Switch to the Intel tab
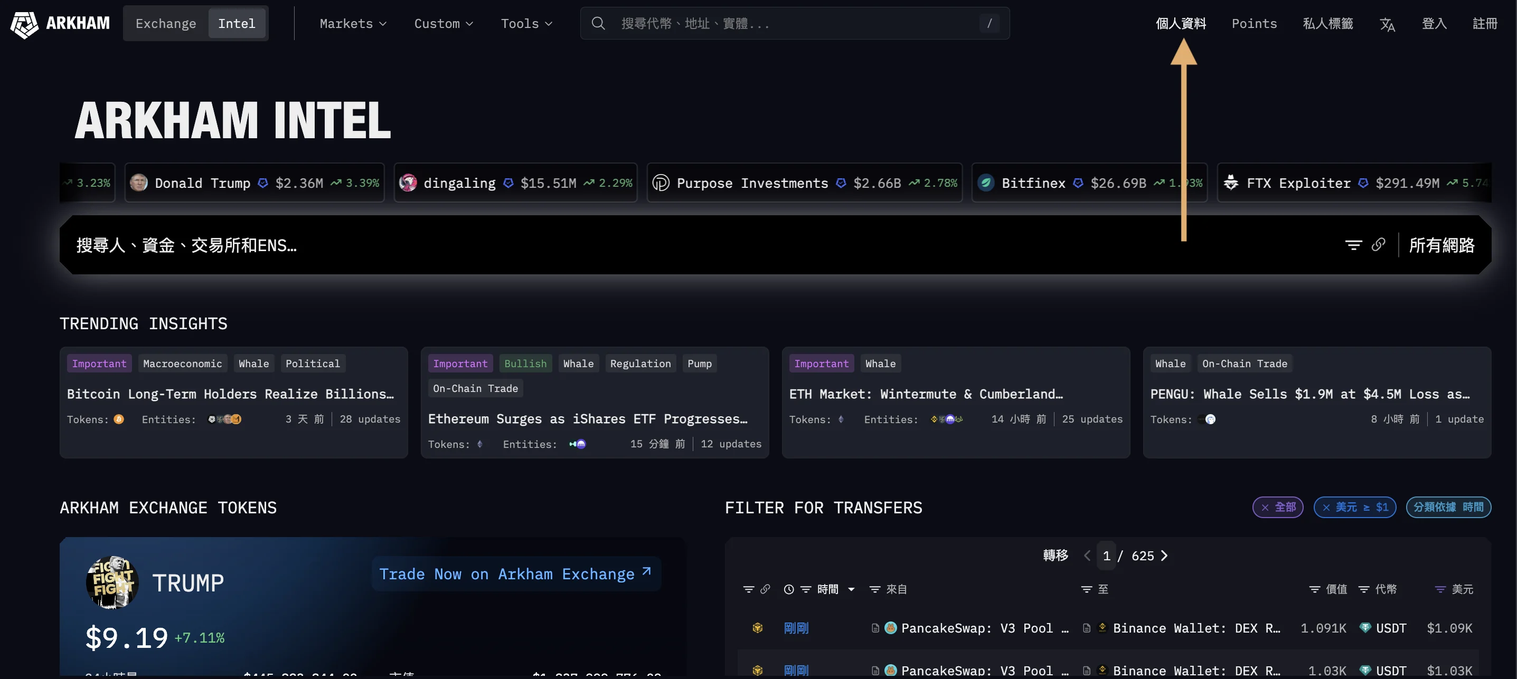The height and width of the screenshot is (679, 1517). coord(237,24)
